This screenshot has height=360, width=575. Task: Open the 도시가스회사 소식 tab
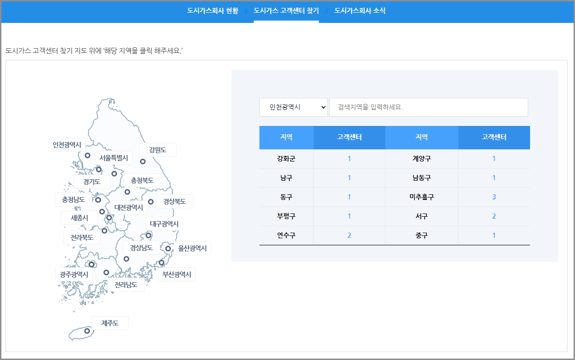point(360,10)
